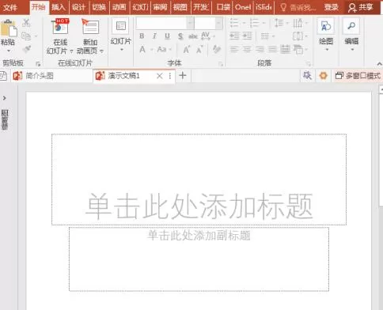Screen dimensions: 383x310
Task: Toggle align right paragraph
Action: click(x=260, y=49)
